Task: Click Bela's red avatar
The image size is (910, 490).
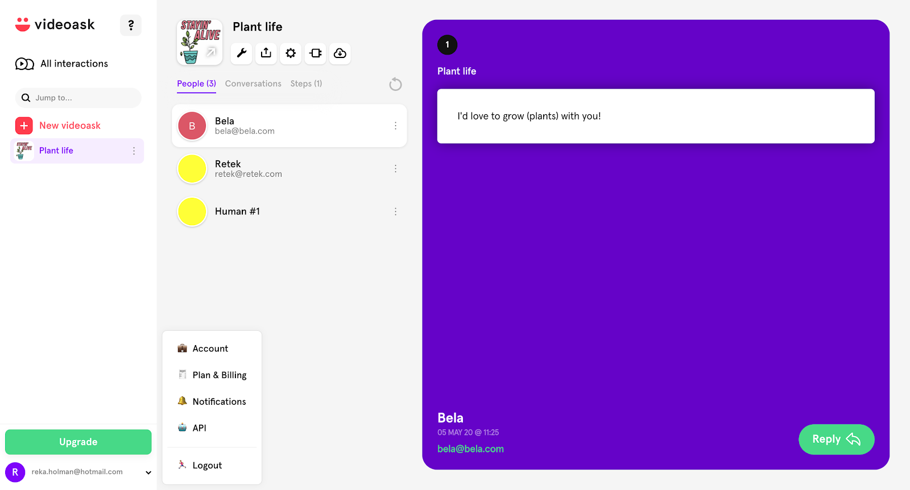Action: click(192, 126)
